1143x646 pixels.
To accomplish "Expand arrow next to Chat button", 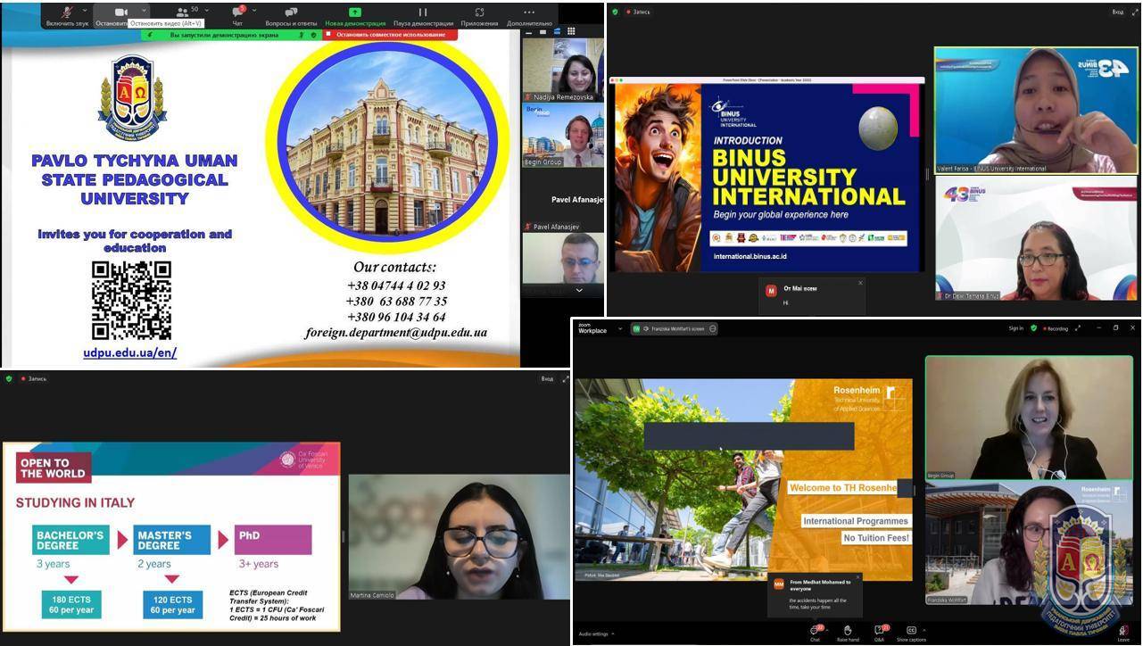I will pos(827,629).
